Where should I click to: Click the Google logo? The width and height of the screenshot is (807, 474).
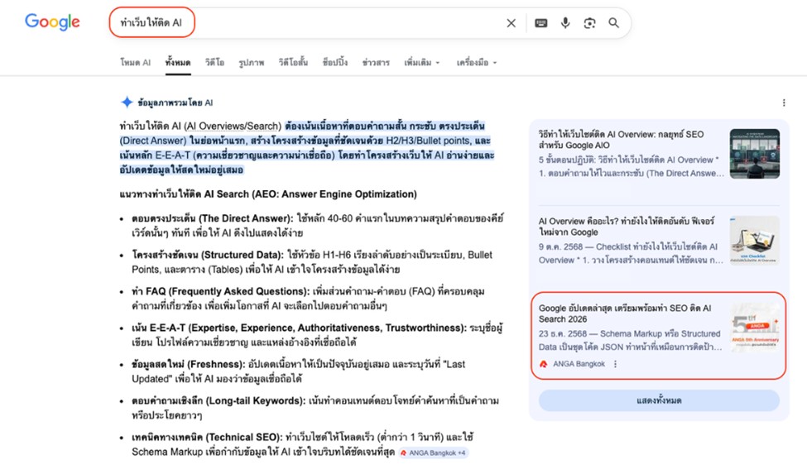[x=52, y=22]
